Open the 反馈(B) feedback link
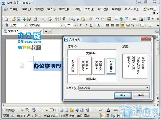The image size is (161, 120). (150, 9)
